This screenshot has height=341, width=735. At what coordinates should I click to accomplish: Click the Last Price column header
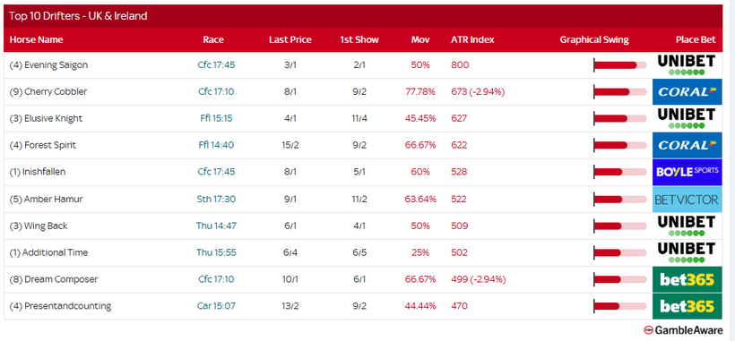290,39
